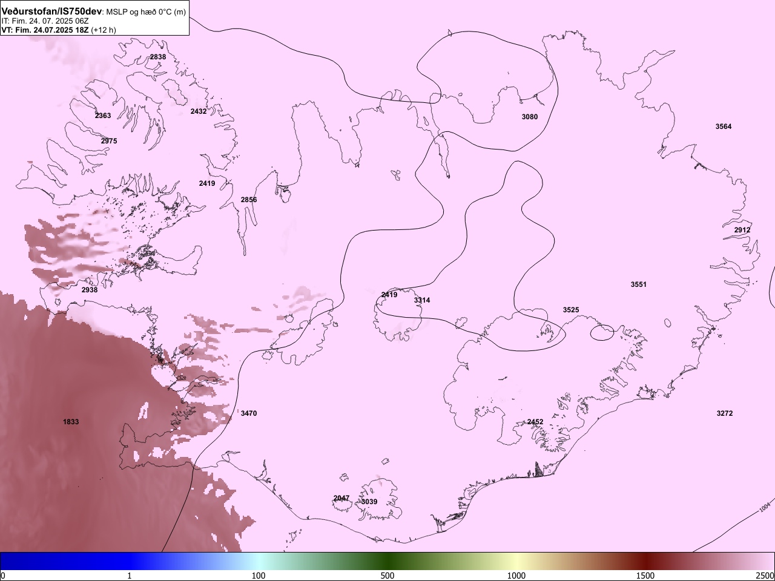Click the 500 tick on the color scale

point(387,576)
